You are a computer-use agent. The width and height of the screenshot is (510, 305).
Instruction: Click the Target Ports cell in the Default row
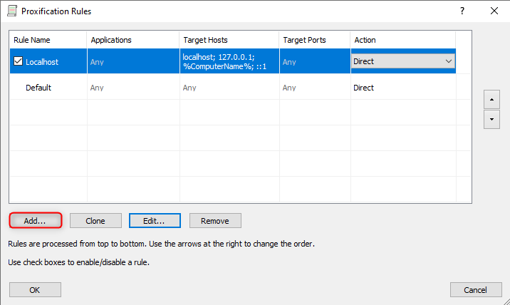315,88
